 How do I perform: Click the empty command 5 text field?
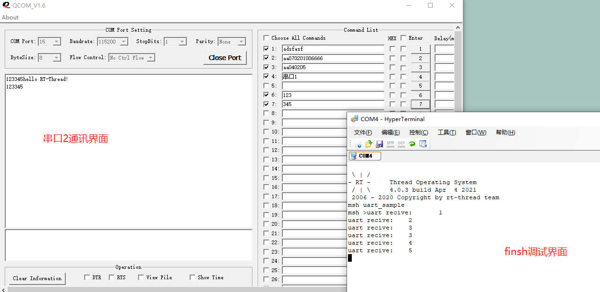coord(333,86)
